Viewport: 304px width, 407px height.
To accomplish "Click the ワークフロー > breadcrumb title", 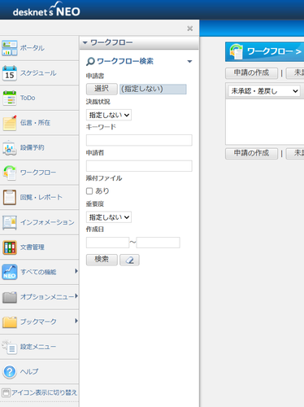I will pyautogui.click(x=274, y=51).
